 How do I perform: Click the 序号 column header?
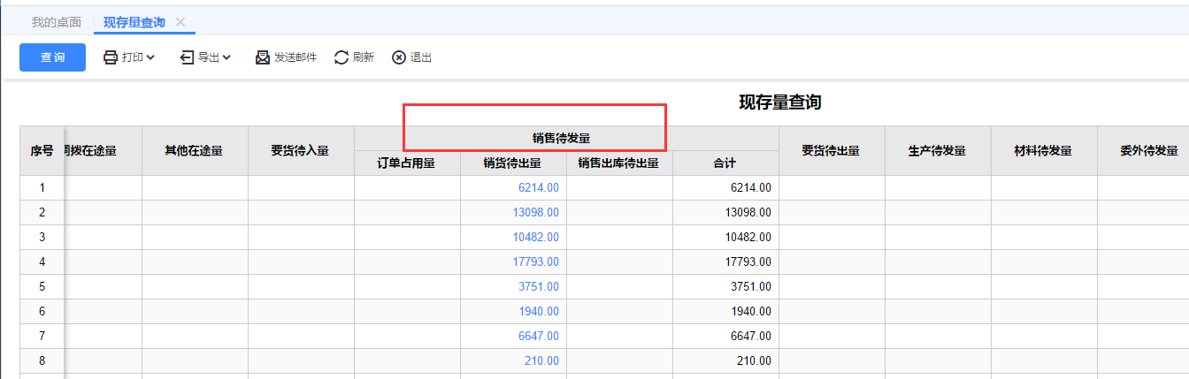point(42,150)
